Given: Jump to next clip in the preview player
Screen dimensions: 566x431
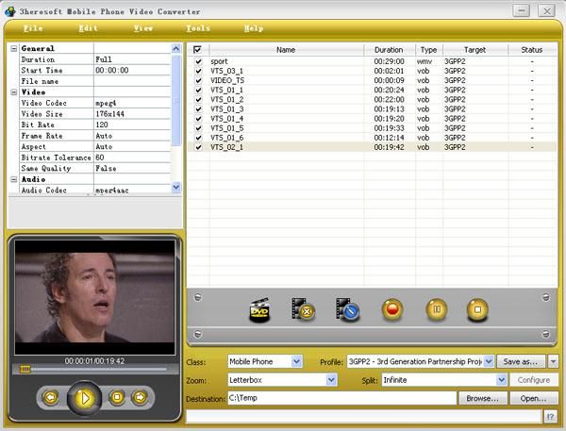Looking at the screenshot, I should click(140, 397).
